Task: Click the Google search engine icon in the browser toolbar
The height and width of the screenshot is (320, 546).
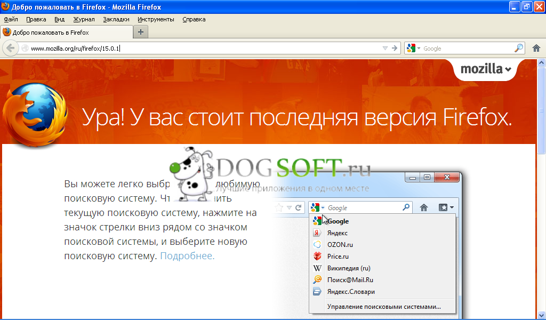Action: (411, 48)
